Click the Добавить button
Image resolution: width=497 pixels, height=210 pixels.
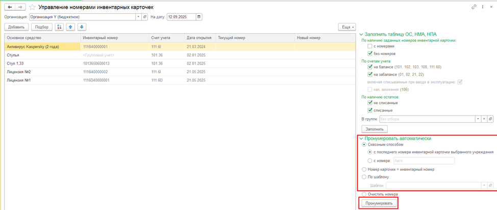[x=17, y=27]
